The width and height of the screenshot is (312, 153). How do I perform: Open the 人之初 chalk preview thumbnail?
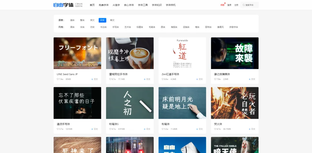click(130, 103)
